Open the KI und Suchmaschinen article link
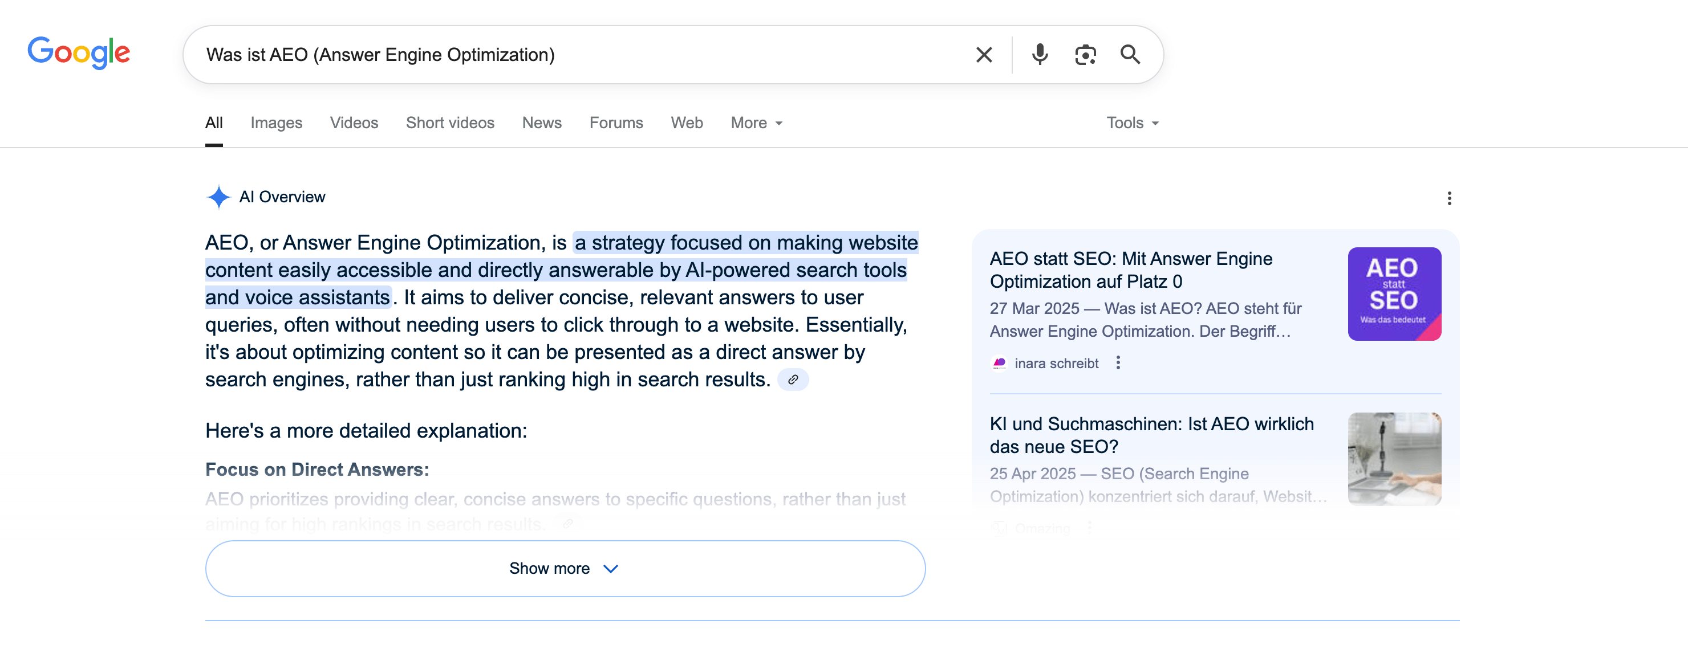The image size is (1688, 661). tap(1151, 435)
